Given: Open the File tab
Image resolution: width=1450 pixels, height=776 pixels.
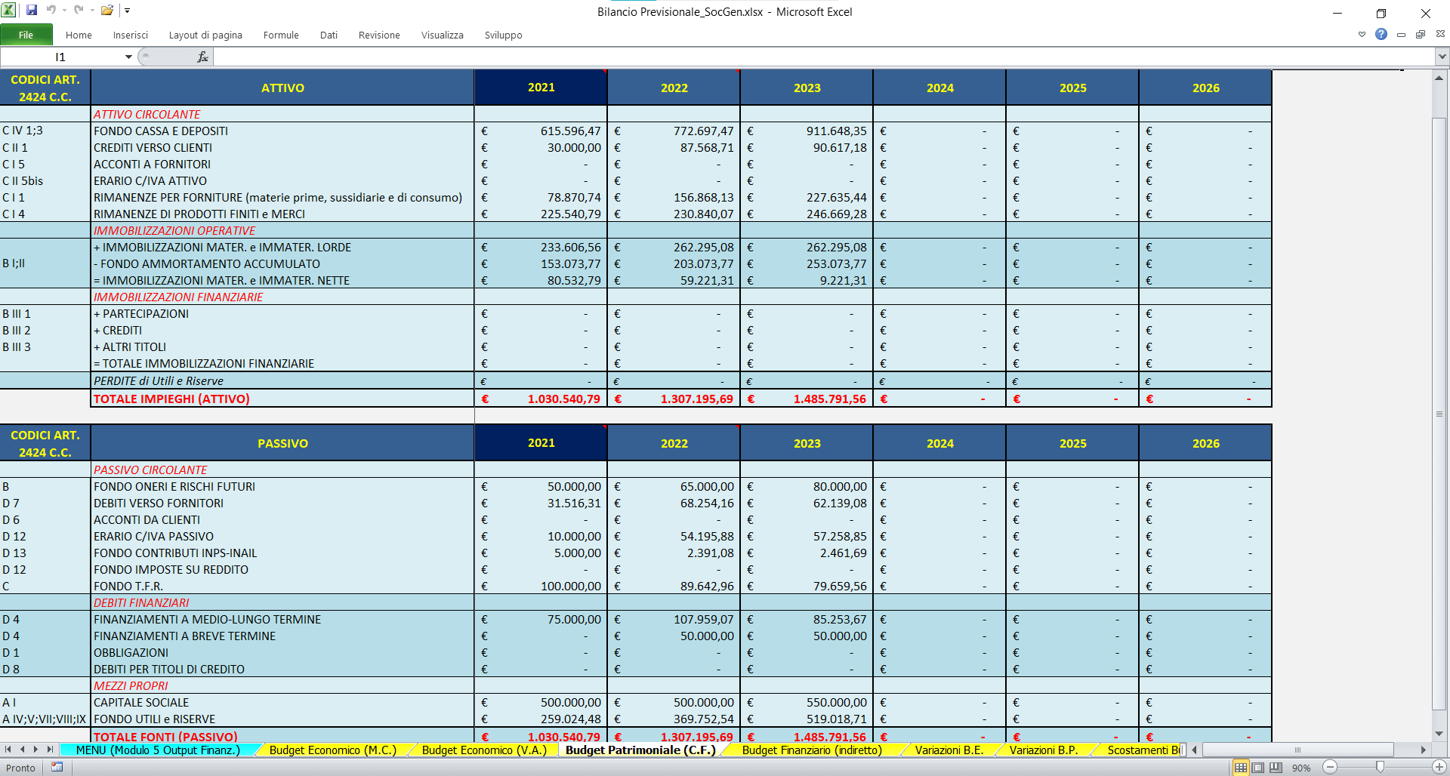Looking at the screenshot, I should [26, 35].
